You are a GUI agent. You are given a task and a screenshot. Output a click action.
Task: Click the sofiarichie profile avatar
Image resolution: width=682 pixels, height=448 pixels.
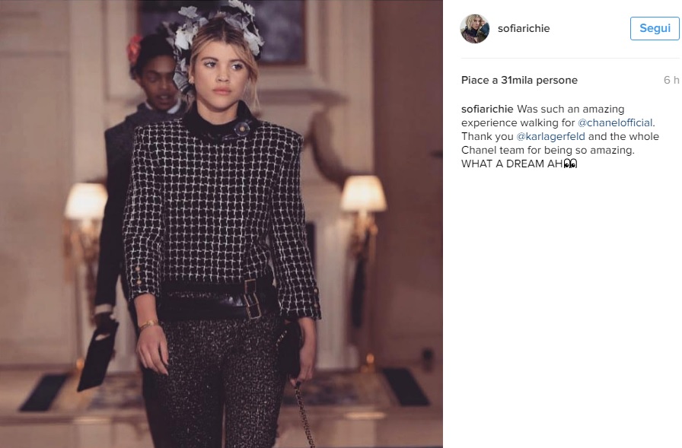coord(474,29)
